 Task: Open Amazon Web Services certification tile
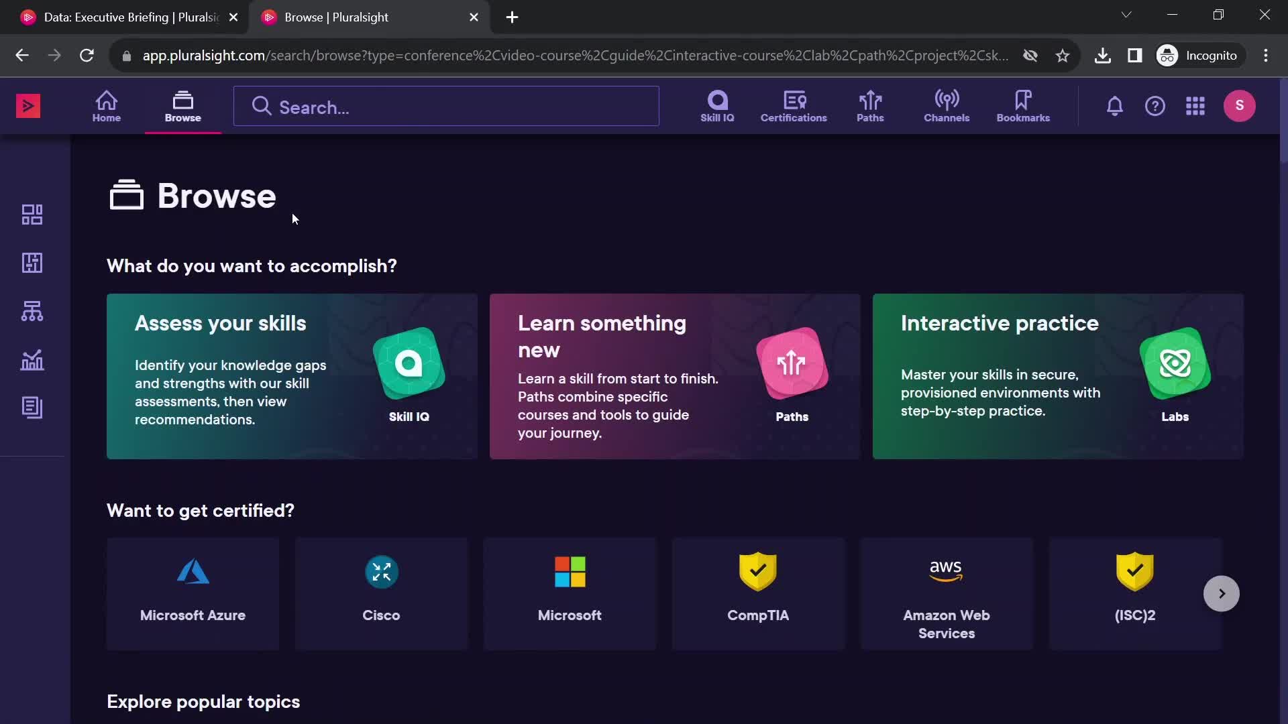point(947,594)
